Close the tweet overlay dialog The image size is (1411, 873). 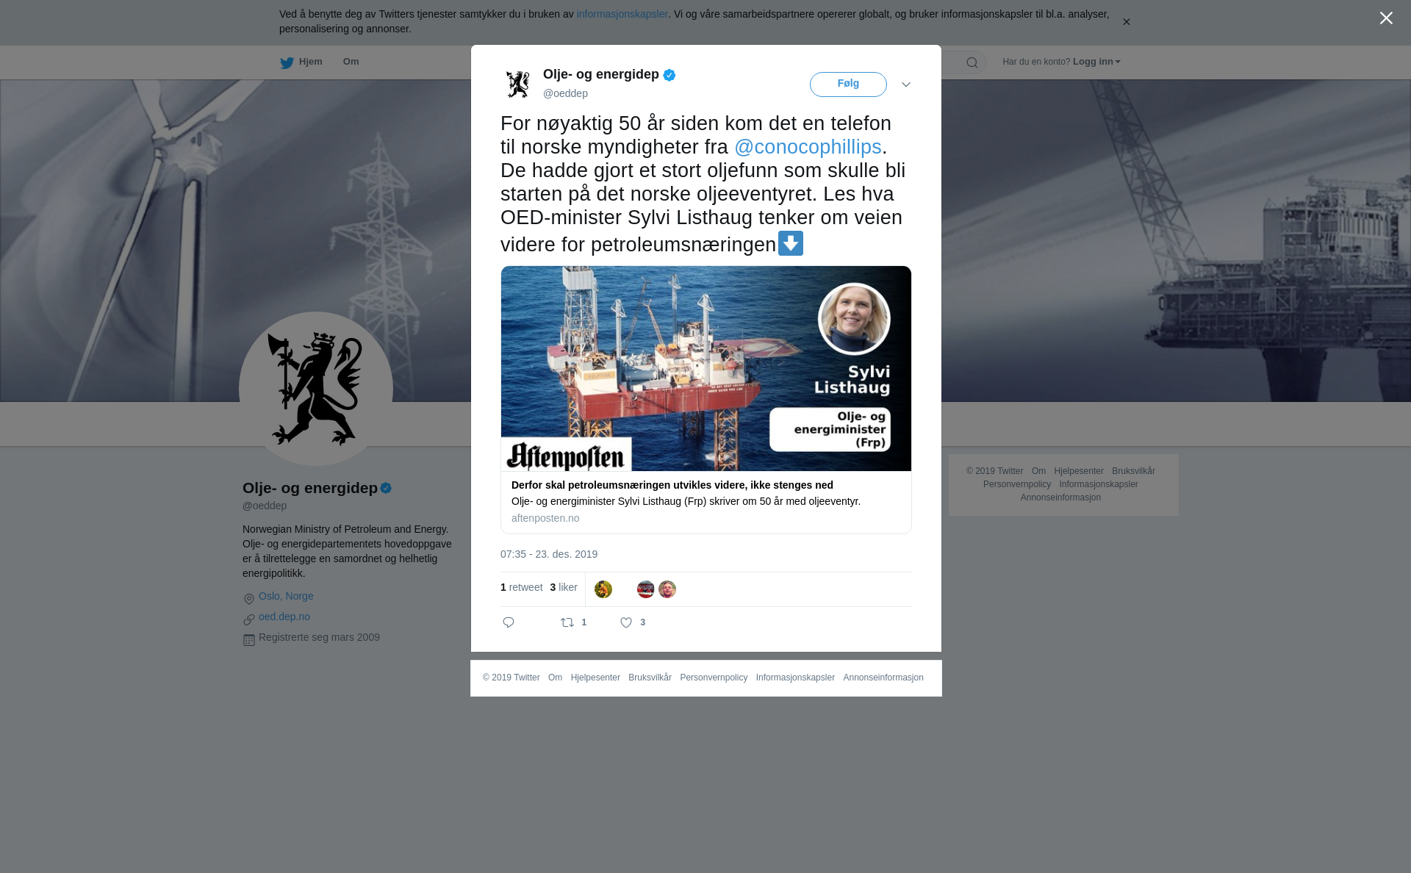1386,18
